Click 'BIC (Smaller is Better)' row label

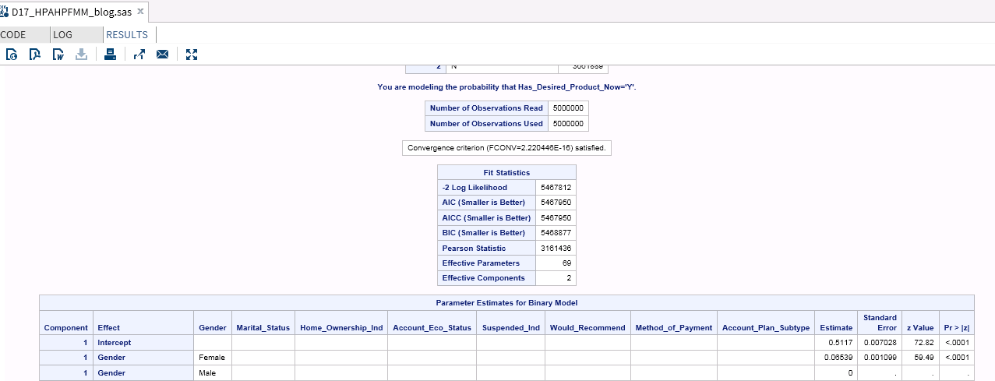click(483, 233)
